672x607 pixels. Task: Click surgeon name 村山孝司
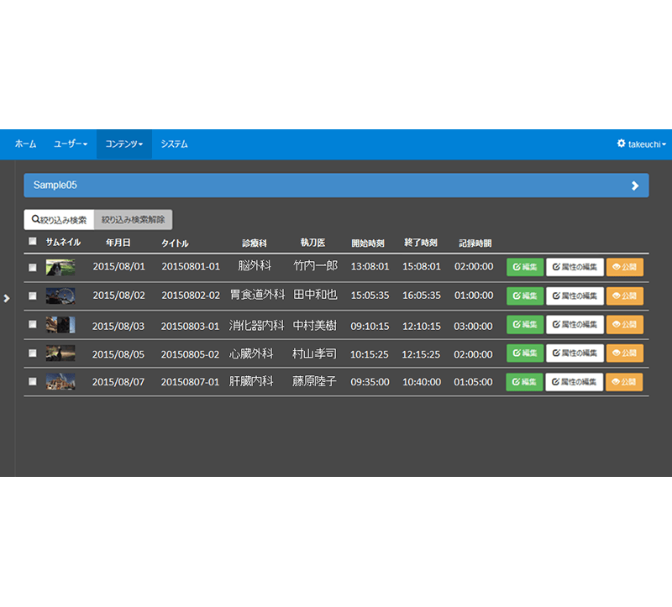pyautogui.click(x=314, y=353)
